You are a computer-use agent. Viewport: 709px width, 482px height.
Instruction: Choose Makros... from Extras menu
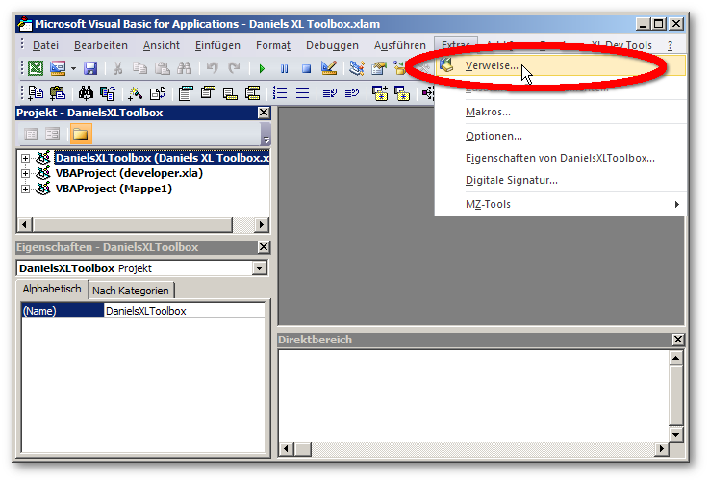pyautogui.click(x=560, y=112)
